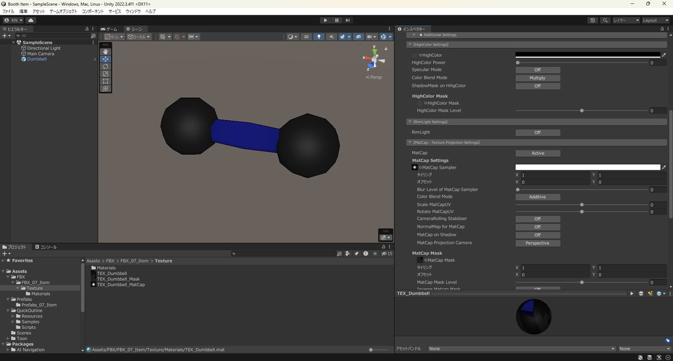Switch to the コンソール tab
This screenshot has height=361, width=673.
click(46, 247)
